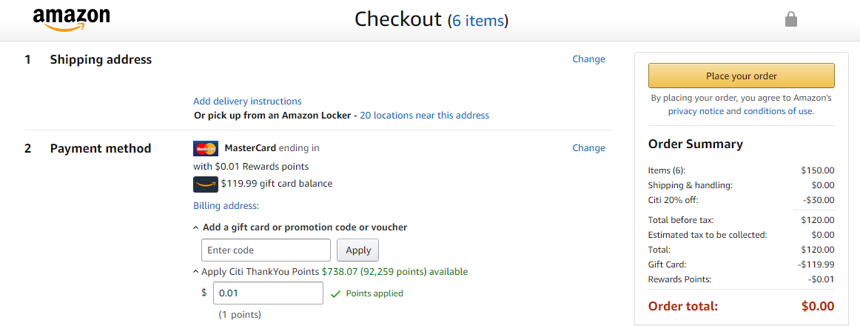Click the MasterCard card icon
Viewport: 860px width, 326px height.
(206, 148)
